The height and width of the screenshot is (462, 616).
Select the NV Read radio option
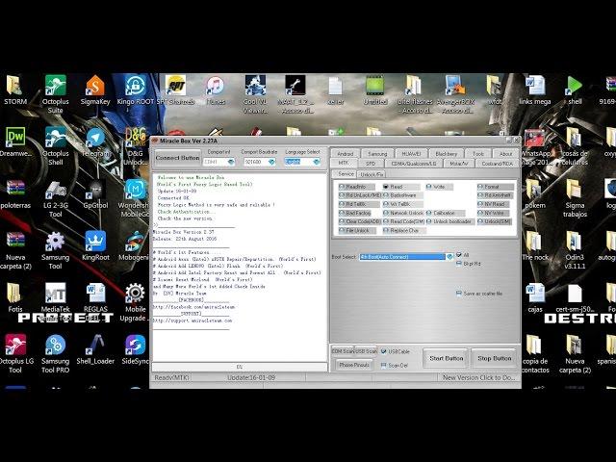(x=494, y=204)
